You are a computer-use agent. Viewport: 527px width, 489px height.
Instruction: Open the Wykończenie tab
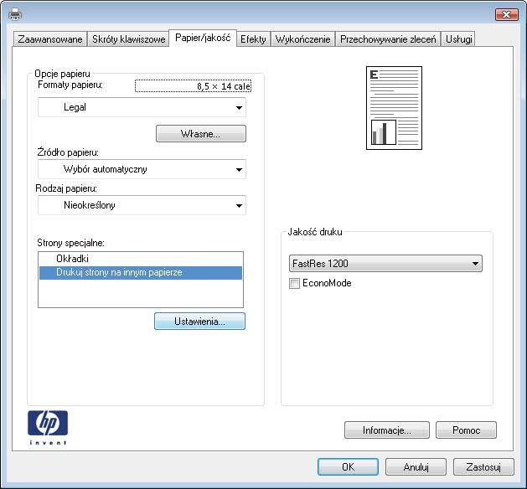tap(302, 39)
